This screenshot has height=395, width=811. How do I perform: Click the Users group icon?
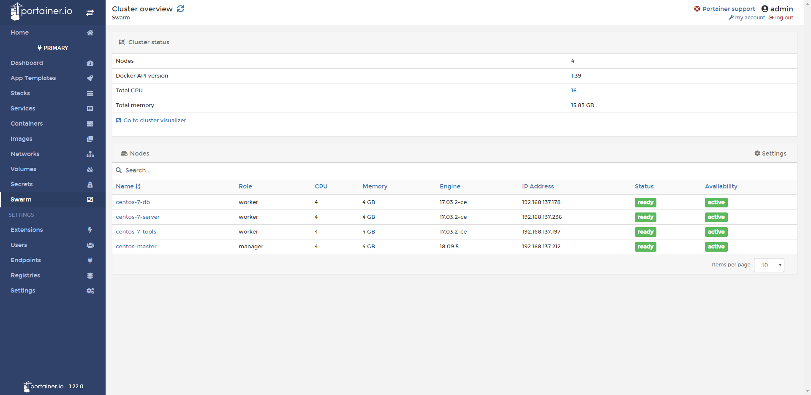90,245
